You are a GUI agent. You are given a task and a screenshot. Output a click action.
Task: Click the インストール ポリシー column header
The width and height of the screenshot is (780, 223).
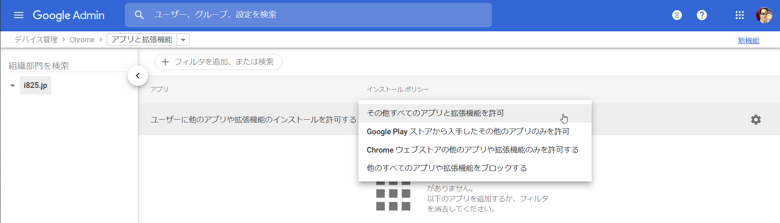[398, 89]
